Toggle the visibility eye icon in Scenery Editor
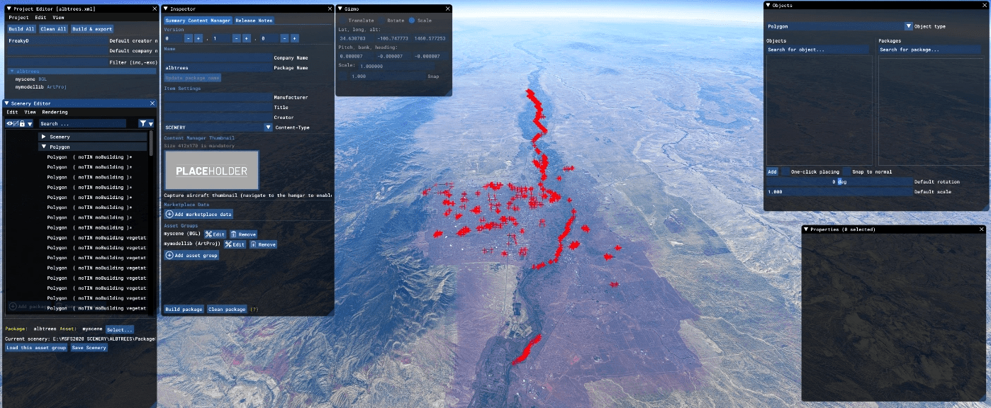Image resolution: width=991 pixels, height=408 pixels. pyautogui.click(x=9, y=123)
